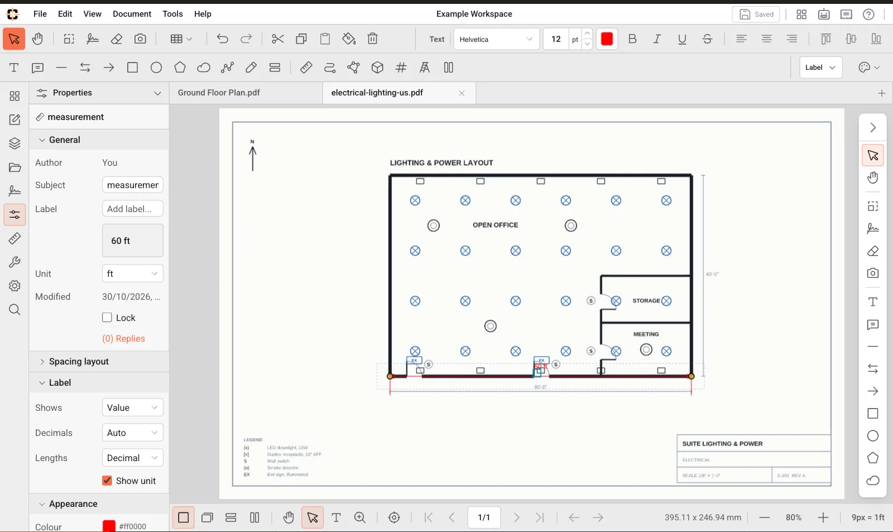Add a new tab with plus button
Screen dimensions: 893x532
pos(882,93)
